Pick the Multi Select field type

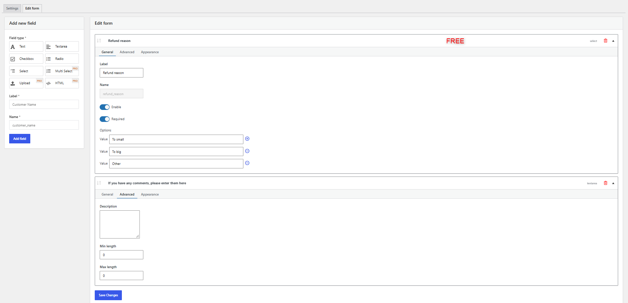point(62,71)
